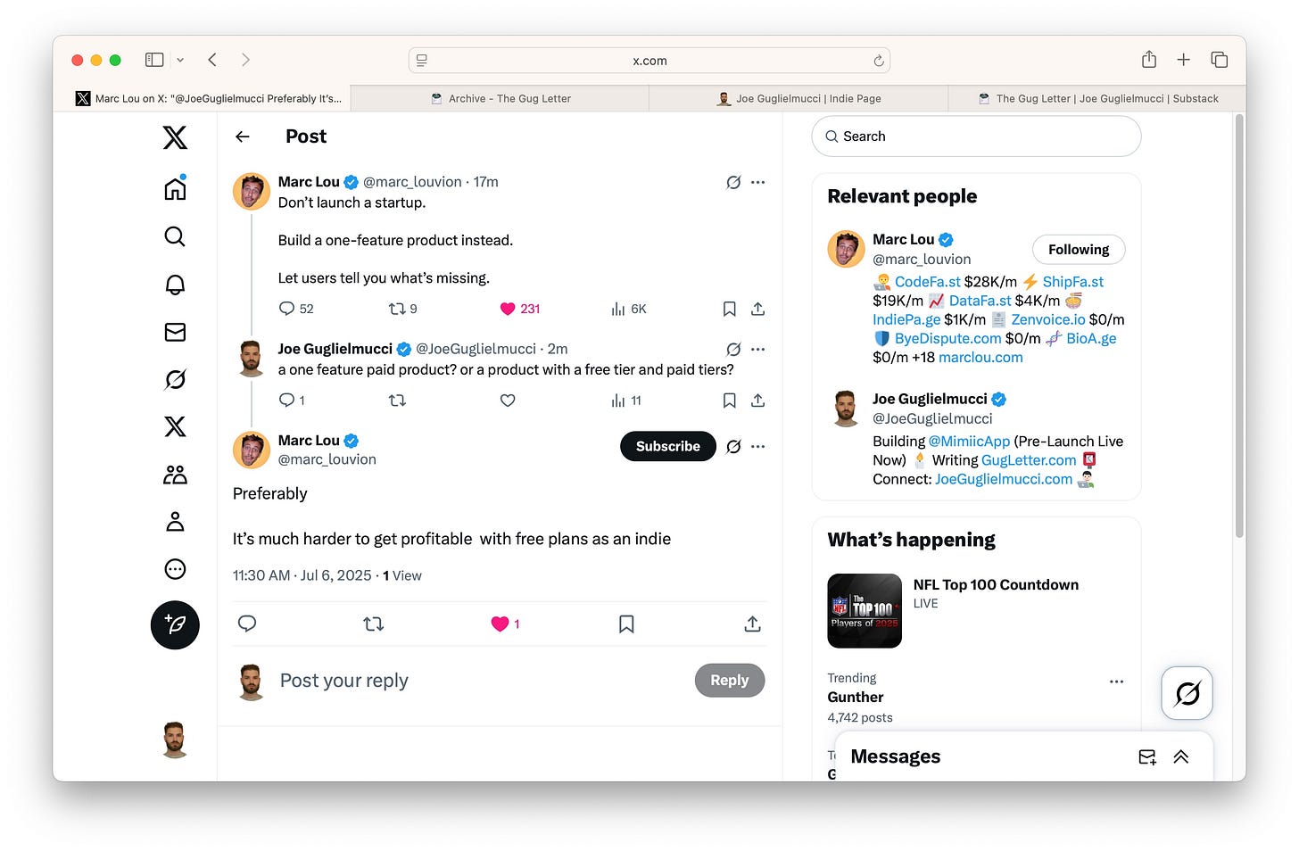Toggle Safari sidebar
The height and width of the screenshot is (851, 1299).
pos(154,60)
